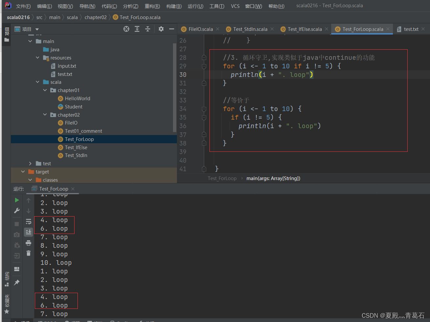Click the down arrow in run console

click(x=29, y=211)
